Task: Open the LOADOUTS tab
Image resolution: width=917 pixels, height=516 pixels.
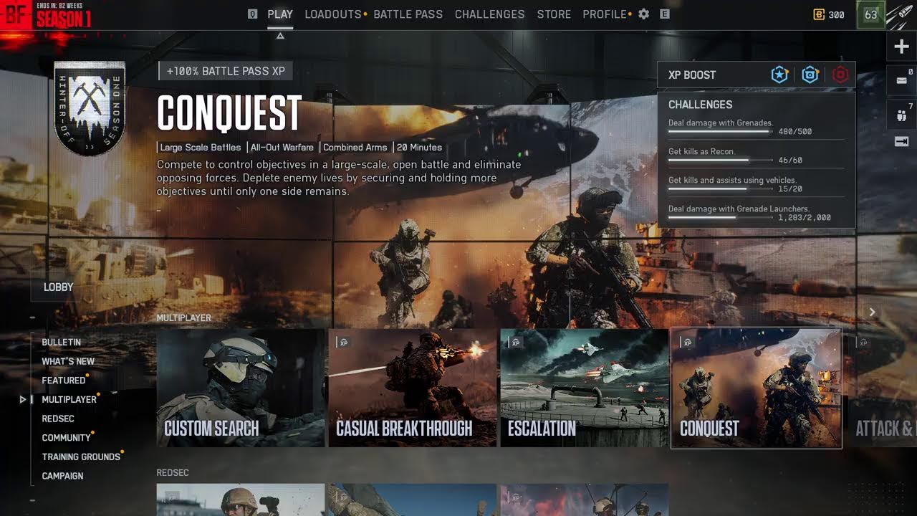Action: click(333, 14)
